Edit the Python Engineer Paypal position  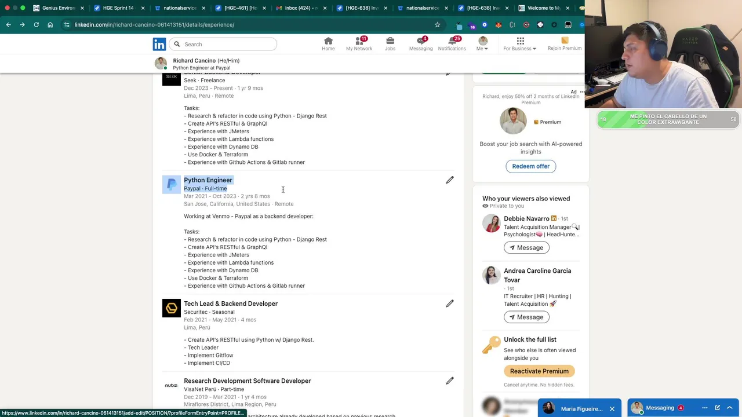[450, 180]
